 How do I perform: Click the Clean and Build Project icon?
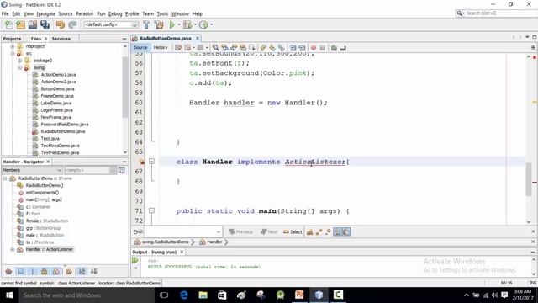point(159,24)
